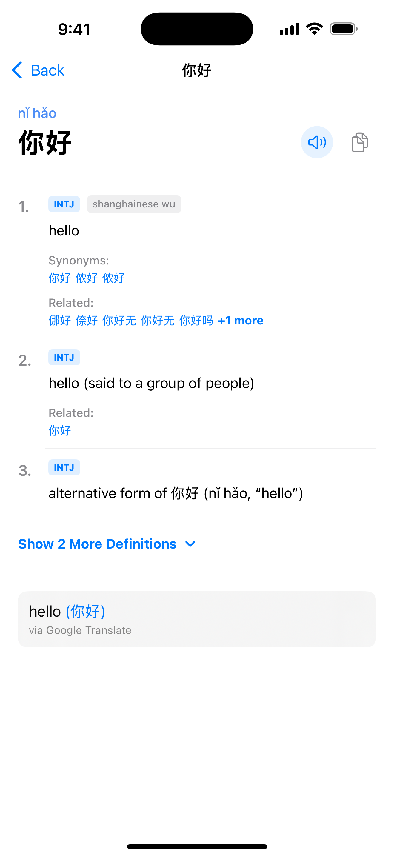This screenshot has height=856, width=394.
Task: Tap the blue (你好) in the translation card
Action: point(85,612)
